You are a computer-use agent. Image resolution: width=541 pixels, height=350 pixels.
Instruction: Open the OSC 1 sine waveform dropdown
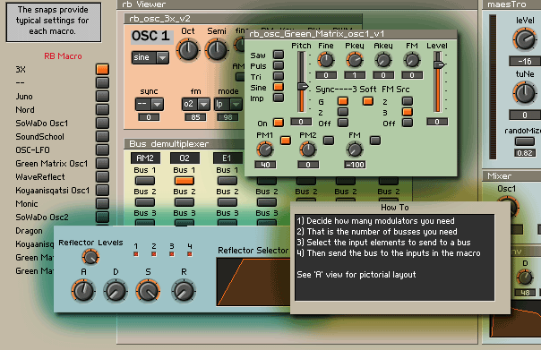150,57
